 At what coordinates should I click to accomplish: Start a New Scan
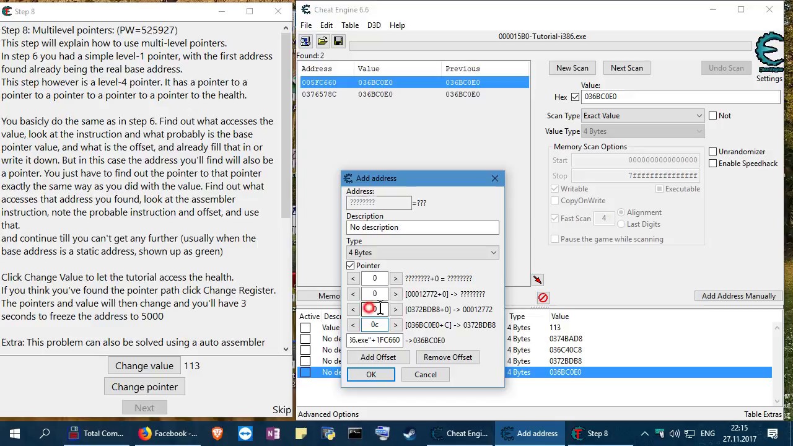click(x=572, y=68)
